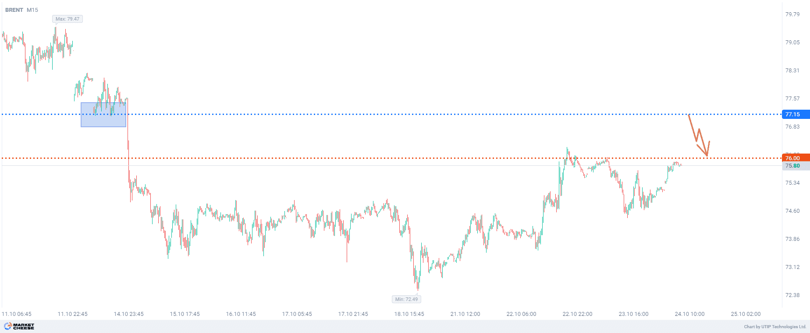Click the orange downward zigzag arrow
This screenshot has height=333, width=810.
point(699,136)
